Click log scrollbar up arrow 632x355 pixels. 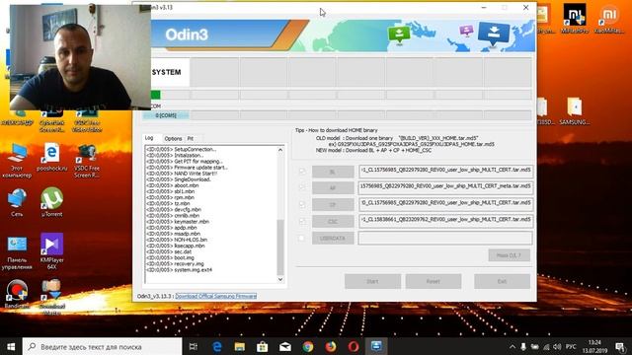coord(280,150)
